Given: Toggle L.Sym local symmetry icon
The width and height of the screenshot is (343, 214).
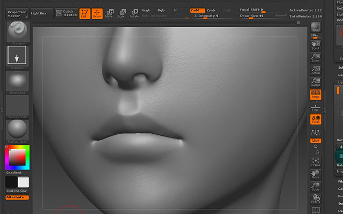Looking at the screenshot, I should point(316,132).
